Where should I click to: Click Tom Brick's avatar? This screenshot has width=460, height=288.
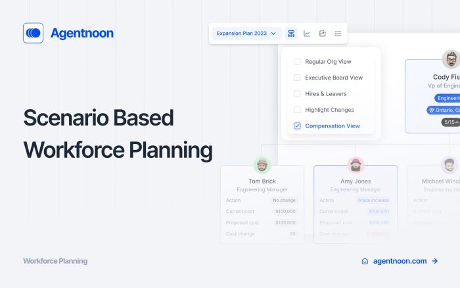[x=262, y=165]
